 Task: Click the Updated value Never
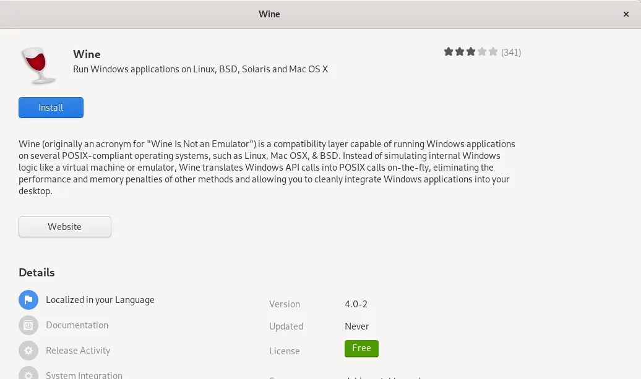coord(356,326)
